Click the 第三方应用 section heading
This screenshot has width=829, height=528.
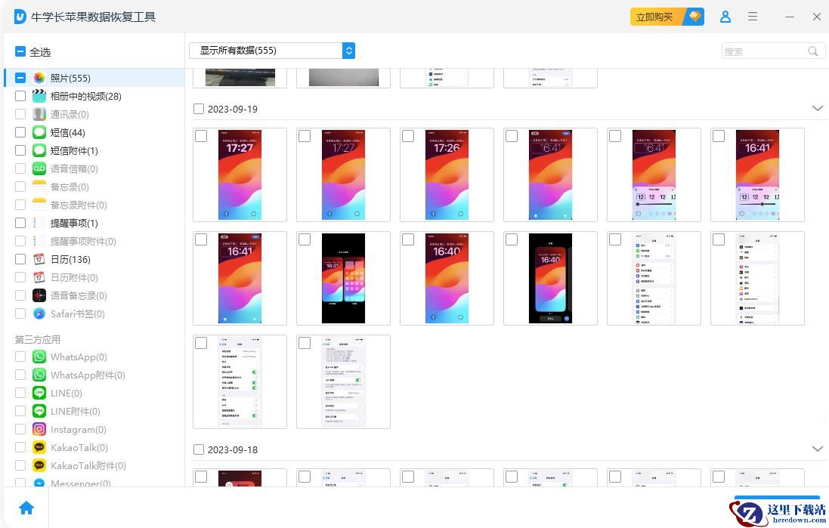(38, 339)
